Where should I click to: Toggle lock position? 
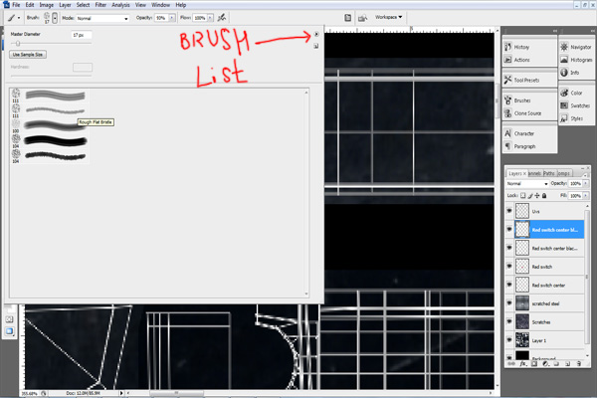pyautogui.click(x=537, y=195)
